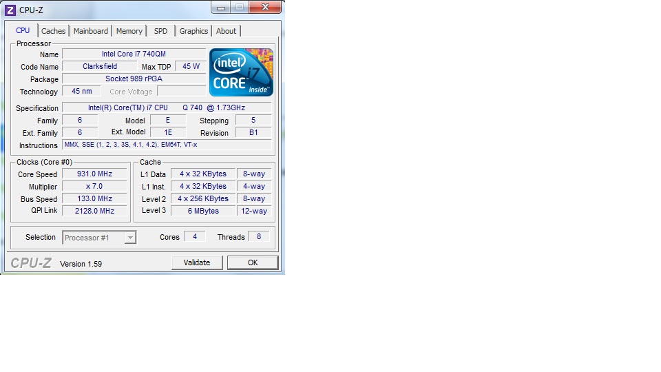This screenshot has height=372, width=661.
Task: Click the L1 Data size 4 x 32 KBytes
Action: 202,174
